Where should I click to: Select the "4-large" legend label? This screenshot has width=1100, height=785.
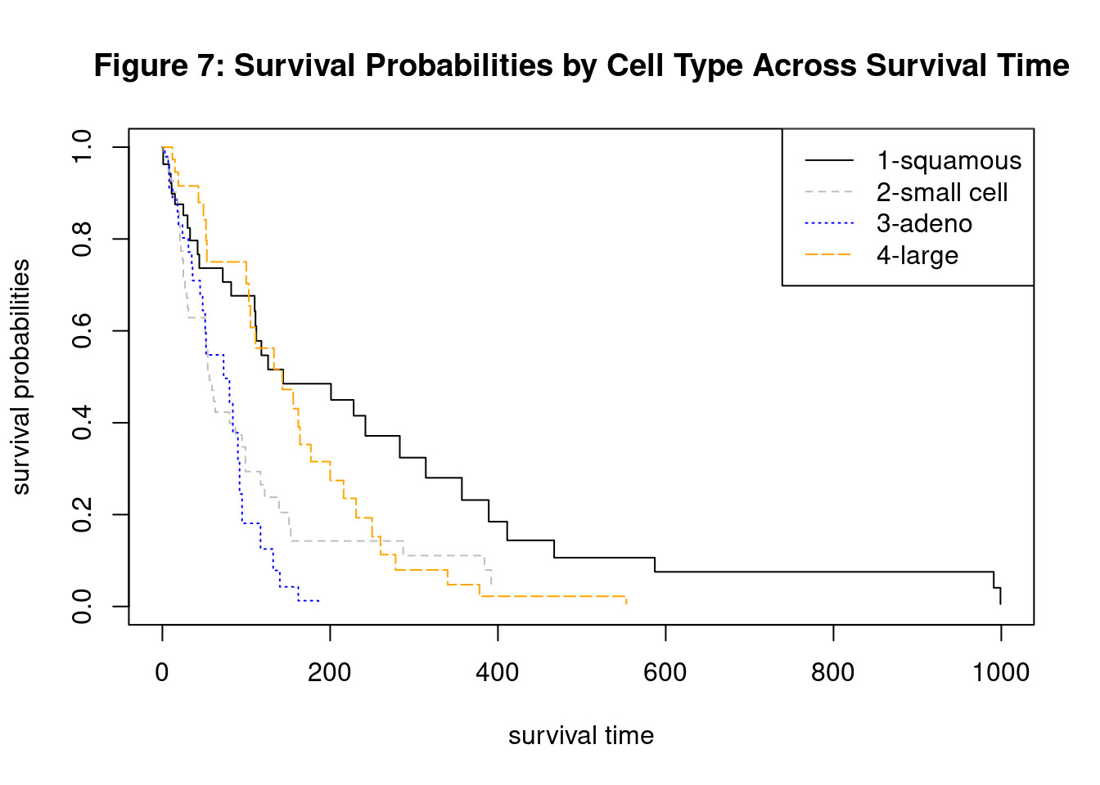point(917,256)
